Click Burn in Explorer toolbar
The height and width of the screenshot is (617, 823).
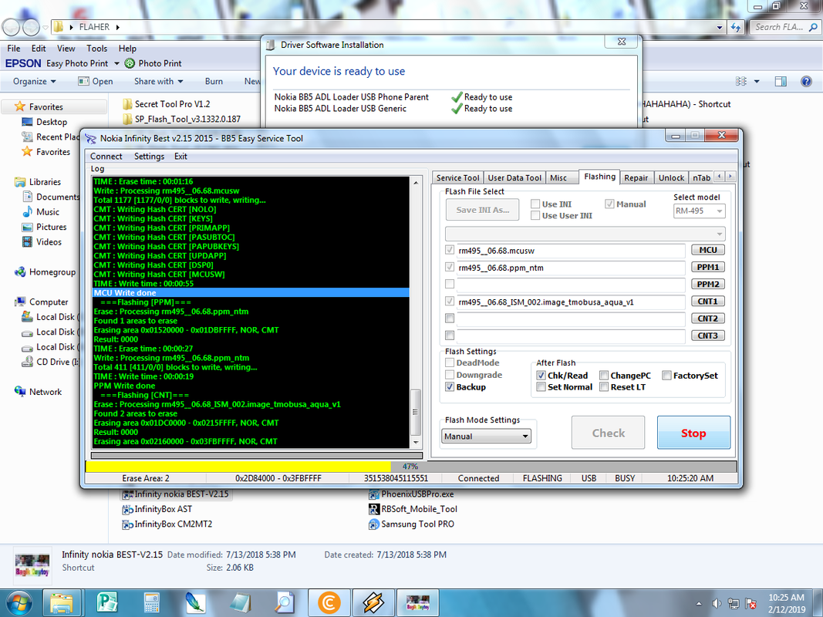click(x=214, y=81)
